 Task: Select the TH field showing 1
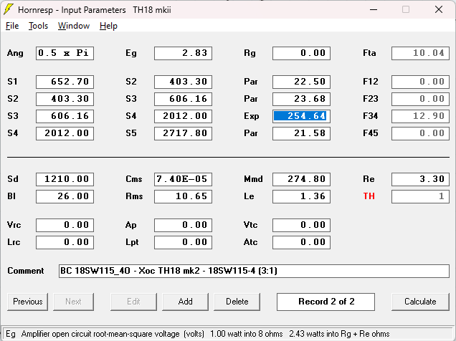point(420,196)
